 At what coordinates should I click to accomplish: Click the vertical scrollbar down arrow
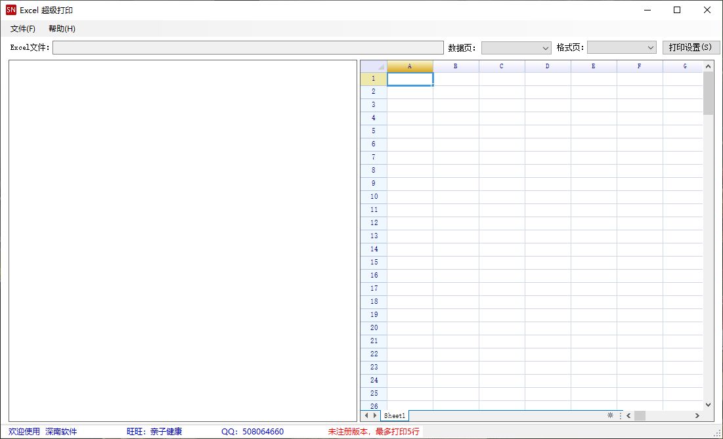tap(709, 404)
